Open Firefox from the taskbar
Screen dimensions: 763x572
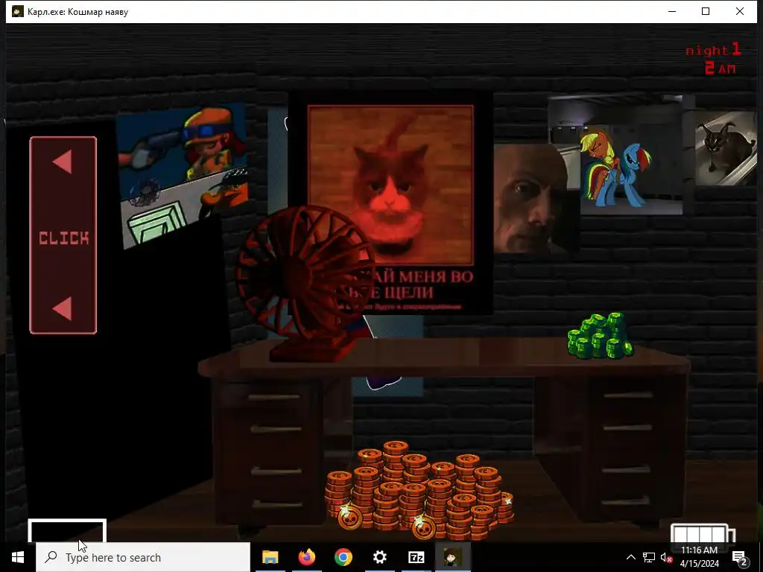pos(306,557)
